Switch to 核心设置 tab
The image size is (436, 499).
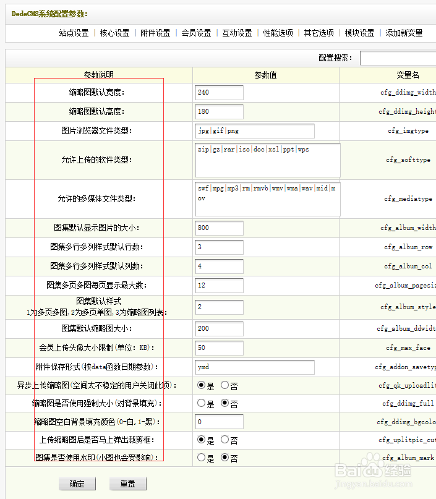pos(114,33)
